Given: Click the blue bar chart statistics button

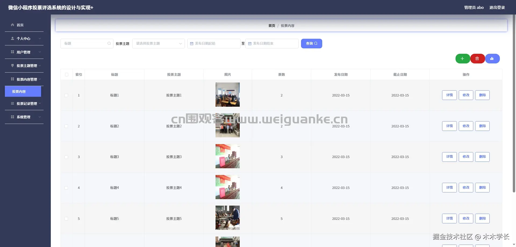Looking at the screenshot, I should click(x=492, y=59).
